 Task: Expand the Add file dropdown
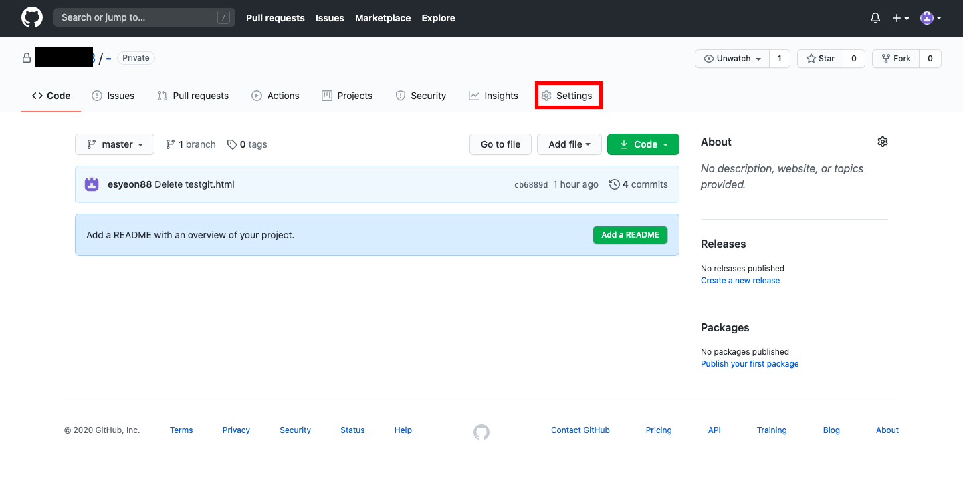click(x=569, y=144)
